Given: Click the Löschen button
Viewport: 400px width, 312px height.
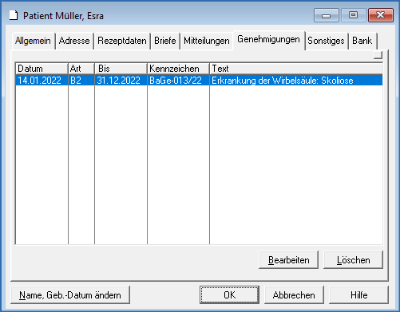Looking at the screenshot, I should [x=354, y=260].
